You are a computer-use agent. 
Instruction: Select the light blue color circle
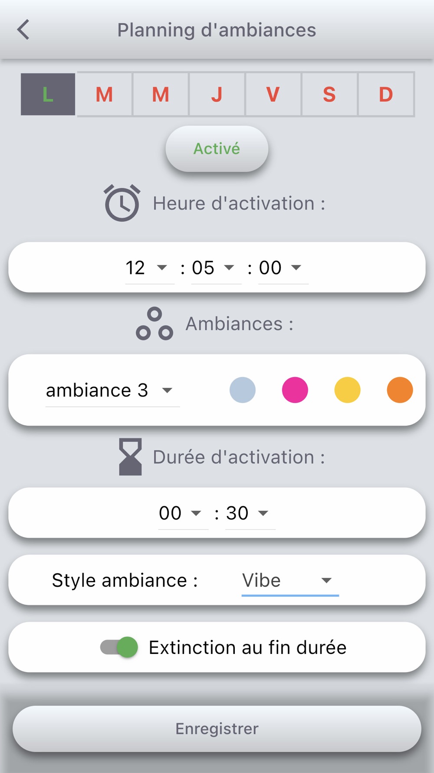click(x=243, y=390)
